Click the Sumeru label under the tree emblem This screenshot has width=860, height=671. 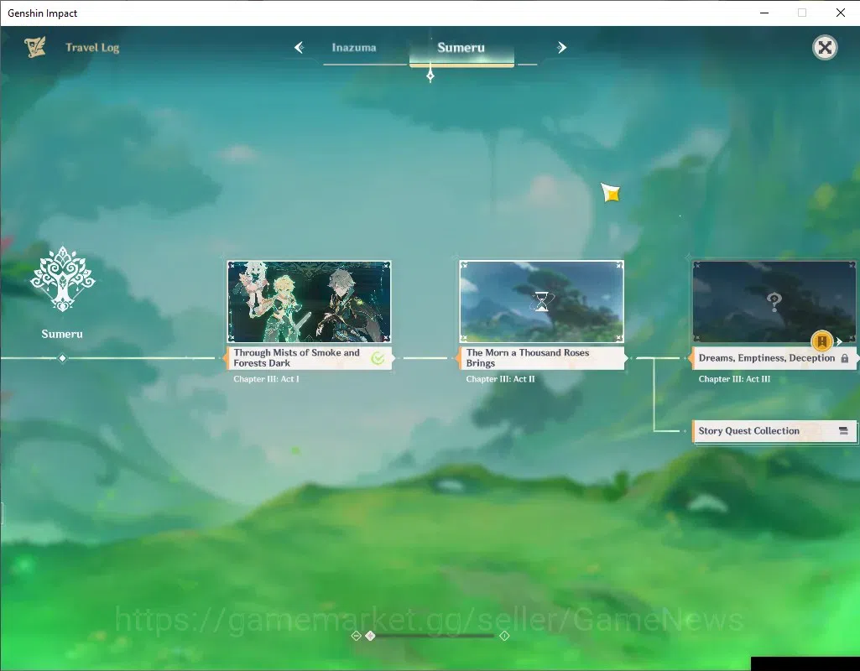[62, 334]
